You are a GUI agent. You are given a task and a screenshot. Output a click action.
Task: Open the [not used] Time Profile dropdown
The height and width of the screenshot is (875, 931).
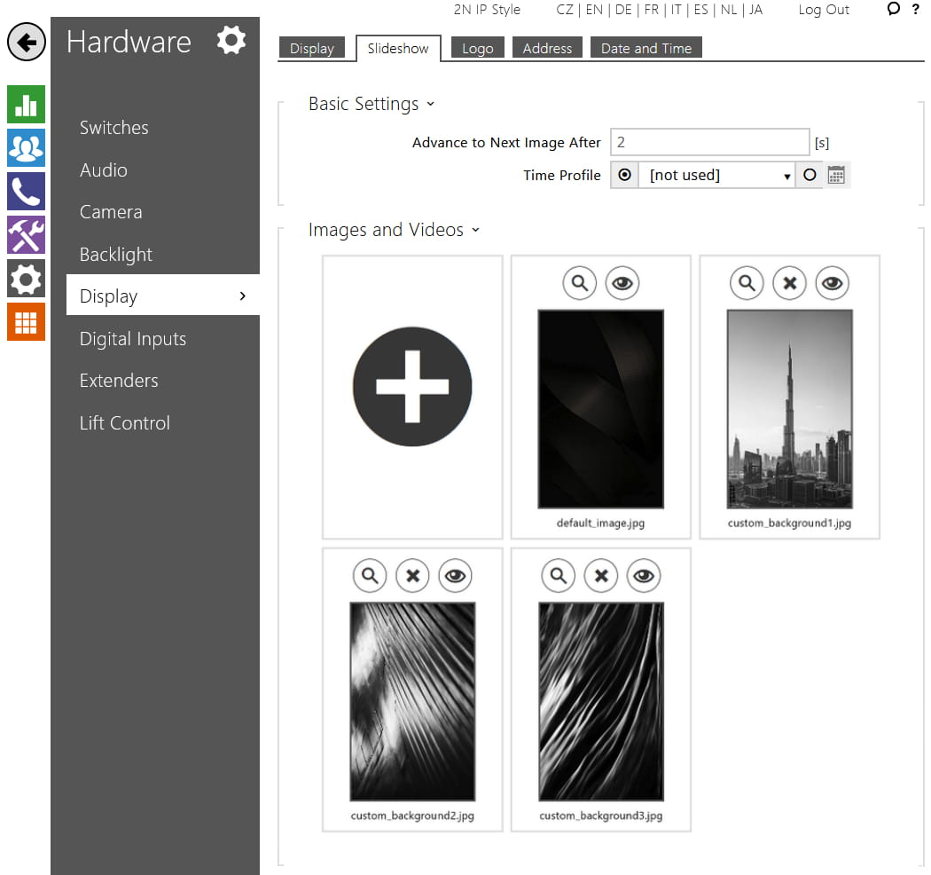(x=716, y=176)
